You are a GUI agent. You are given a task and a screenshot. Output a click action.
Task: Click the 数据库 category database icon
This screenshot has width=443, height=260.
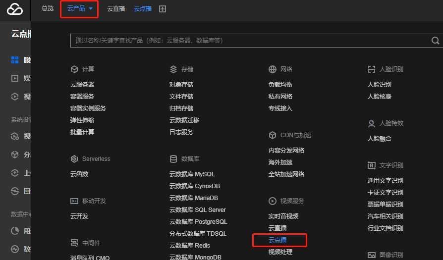point(173,159)
